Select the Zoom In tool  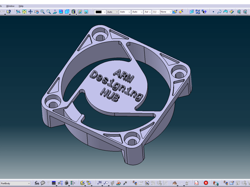tap(42, 11)
